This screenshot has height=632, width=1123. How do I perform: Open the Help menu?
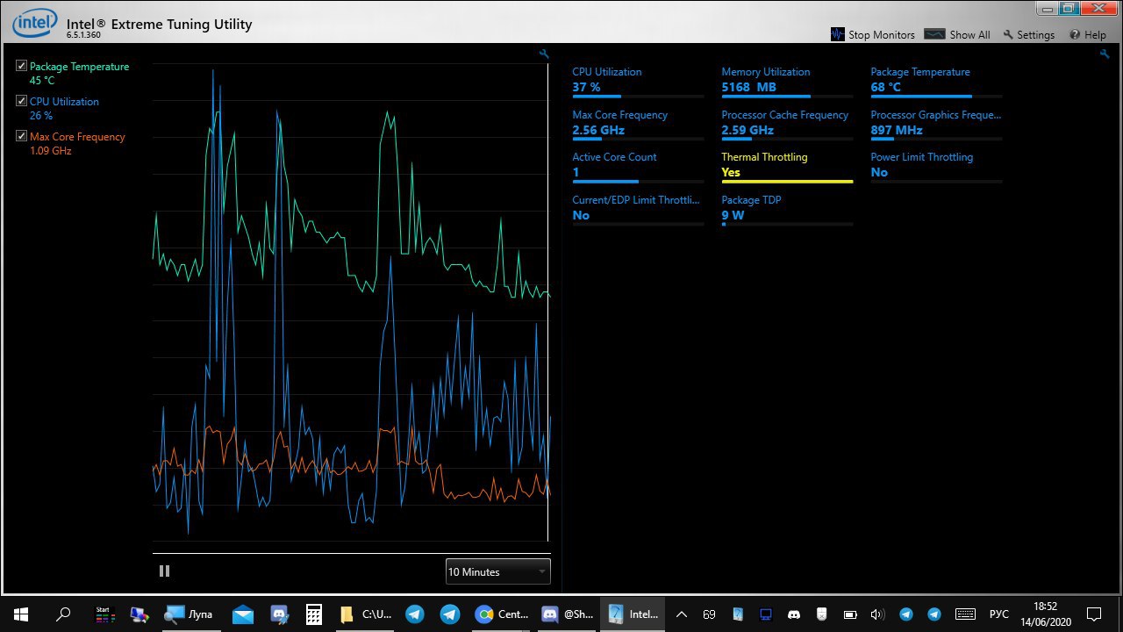(1088, 35)
